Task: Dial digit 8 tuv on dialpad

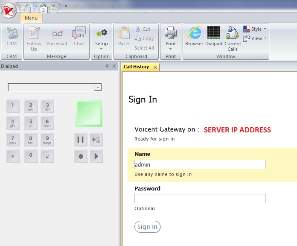Action: (x=30, y=140)
